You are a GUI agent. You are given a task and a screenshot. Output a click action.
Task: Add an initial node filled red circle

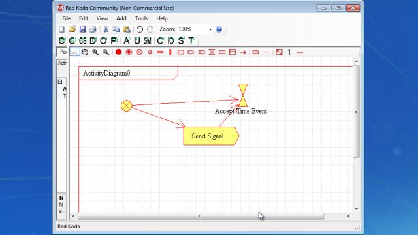pyautogui.click(x=119, y=52)
